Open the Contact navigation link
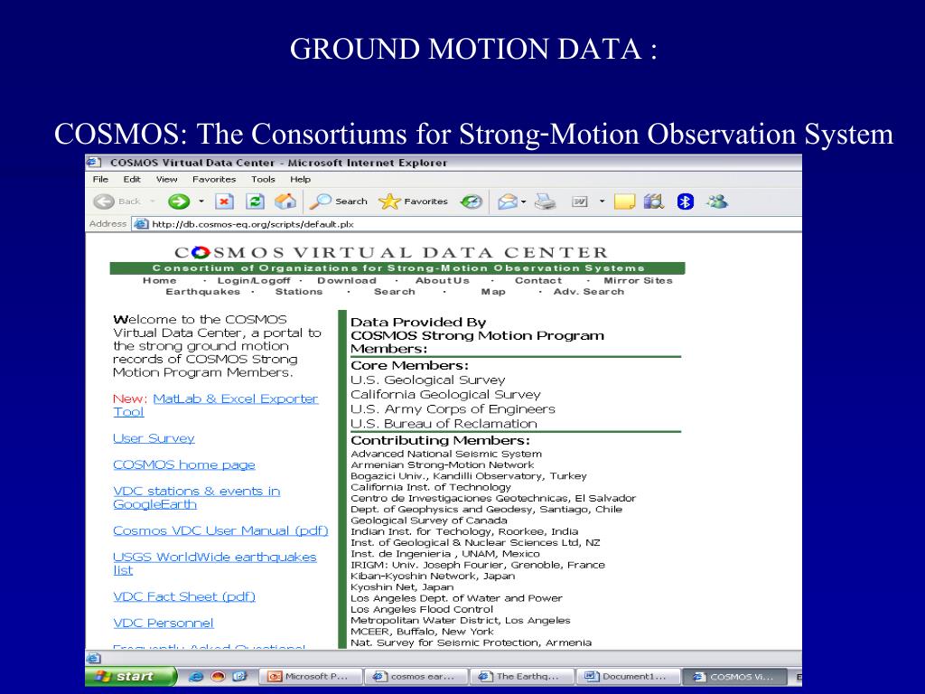Viewport: 925px width, 694px height. [x=538, y=281]
